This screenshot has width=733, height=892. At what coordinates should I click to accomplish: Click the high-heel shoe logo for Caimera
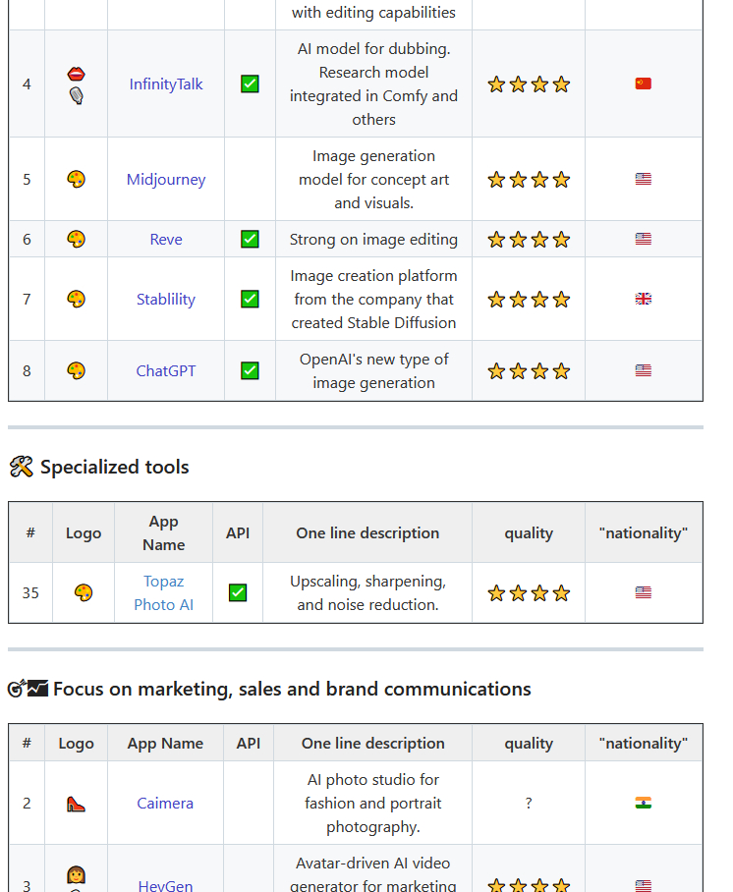pos(76,804)
